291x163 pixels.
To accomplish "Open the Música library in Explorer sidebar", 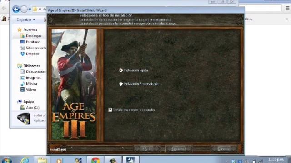I will click(29, 84).
